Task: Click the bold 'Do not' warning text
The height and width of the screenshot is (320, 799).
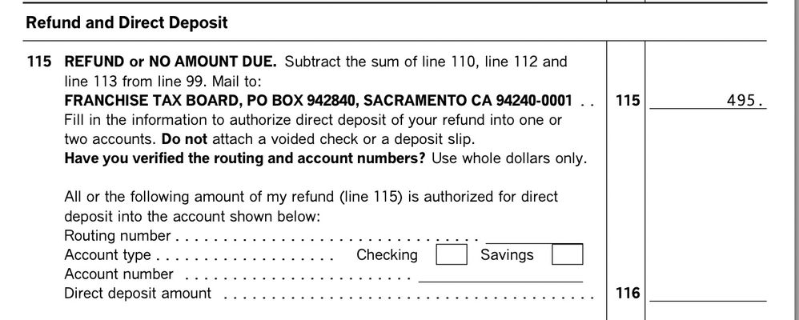Action: [x=184, y=139]
